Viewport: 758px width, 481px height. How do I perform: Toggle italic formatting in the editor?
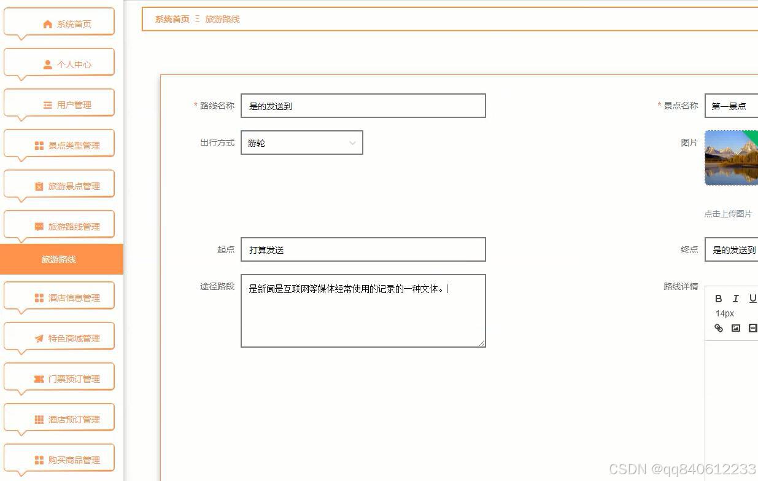pyautogui.click(x=735, y=299)
